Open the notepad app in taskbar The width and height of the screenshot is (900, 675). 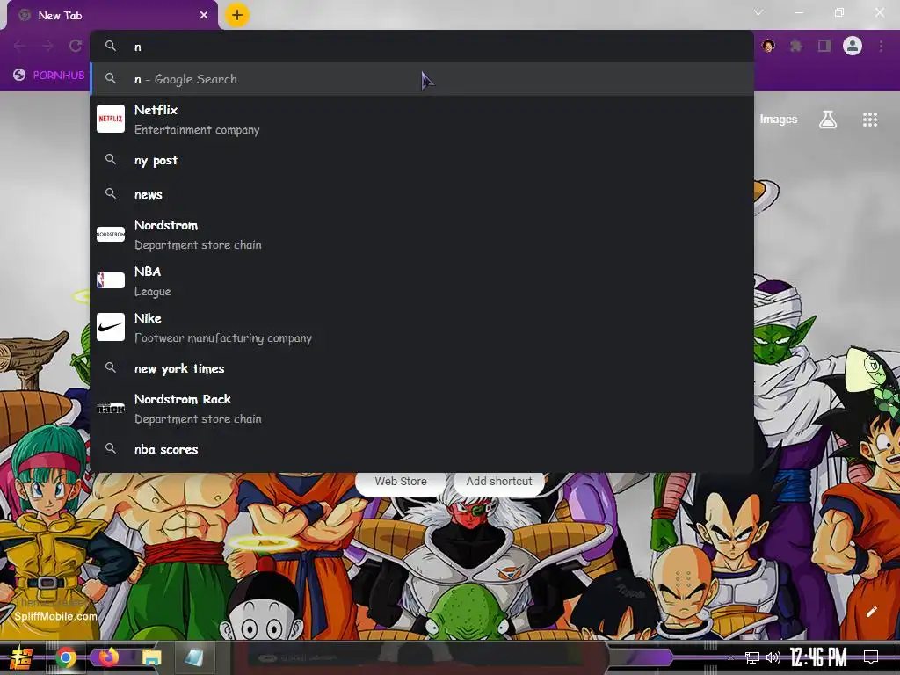[194, 657]
